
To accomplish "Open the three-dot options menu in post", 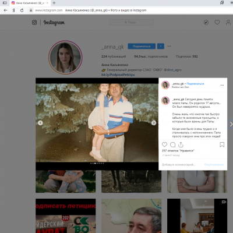I will 222,85.
